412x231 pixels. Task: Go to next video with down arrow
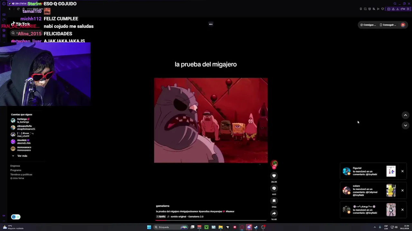pos(405,125)
